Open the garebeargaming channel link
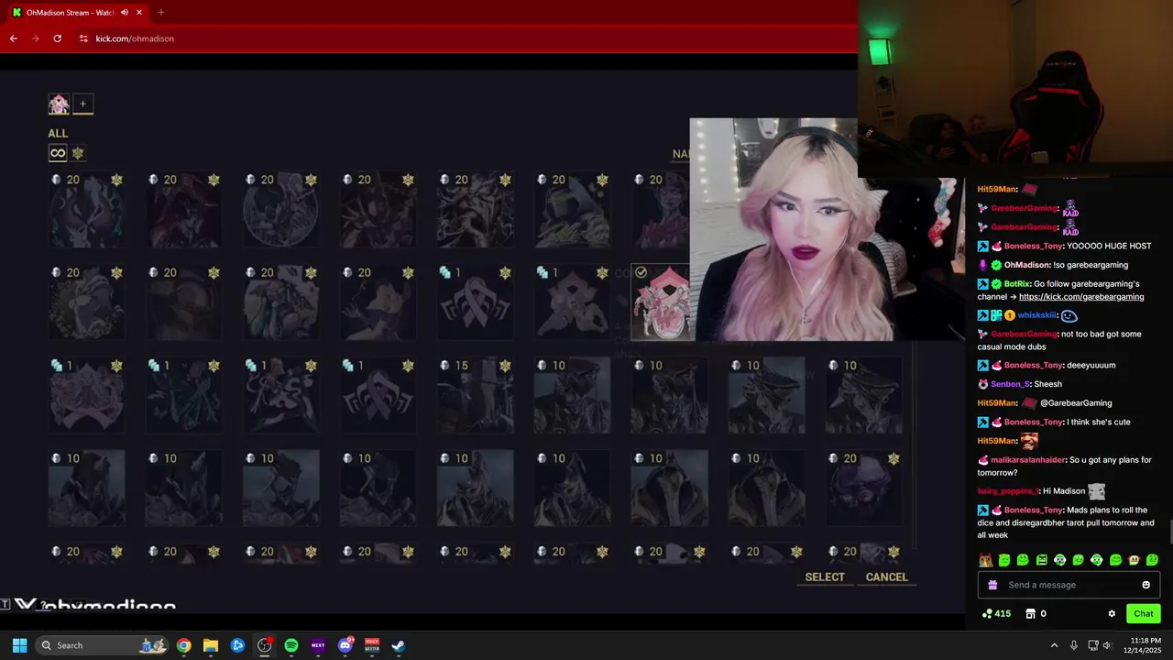 1081,297
